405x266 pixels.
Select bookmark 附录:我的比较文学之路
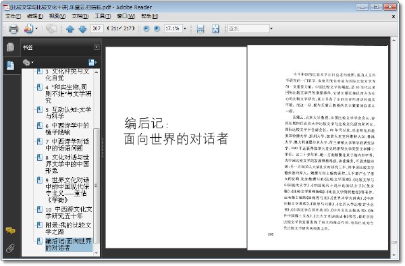68,228
